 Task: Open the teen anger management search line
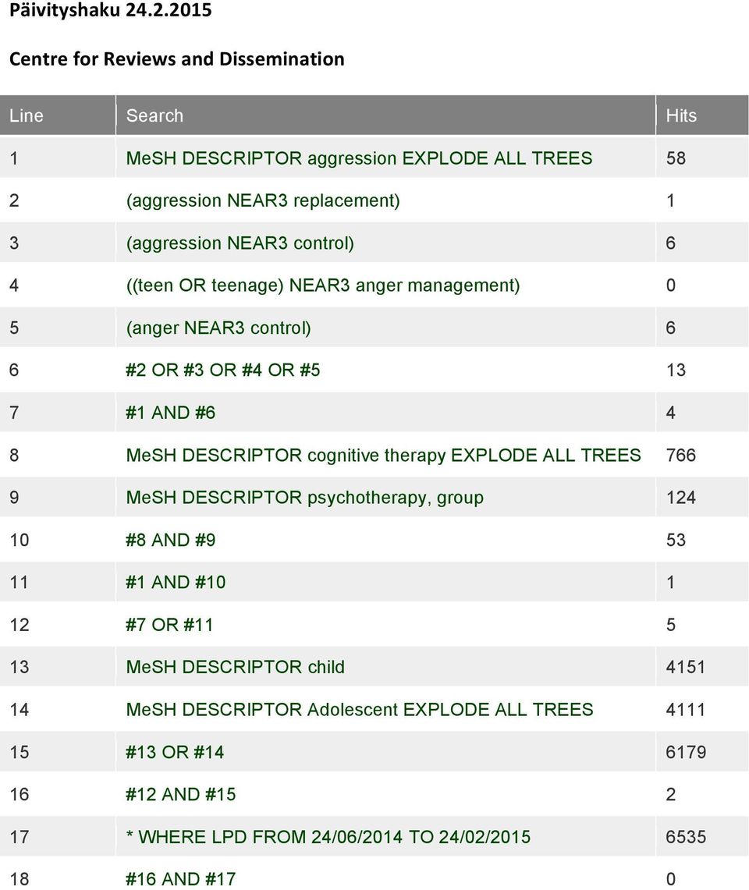click(x=323, y=285)
